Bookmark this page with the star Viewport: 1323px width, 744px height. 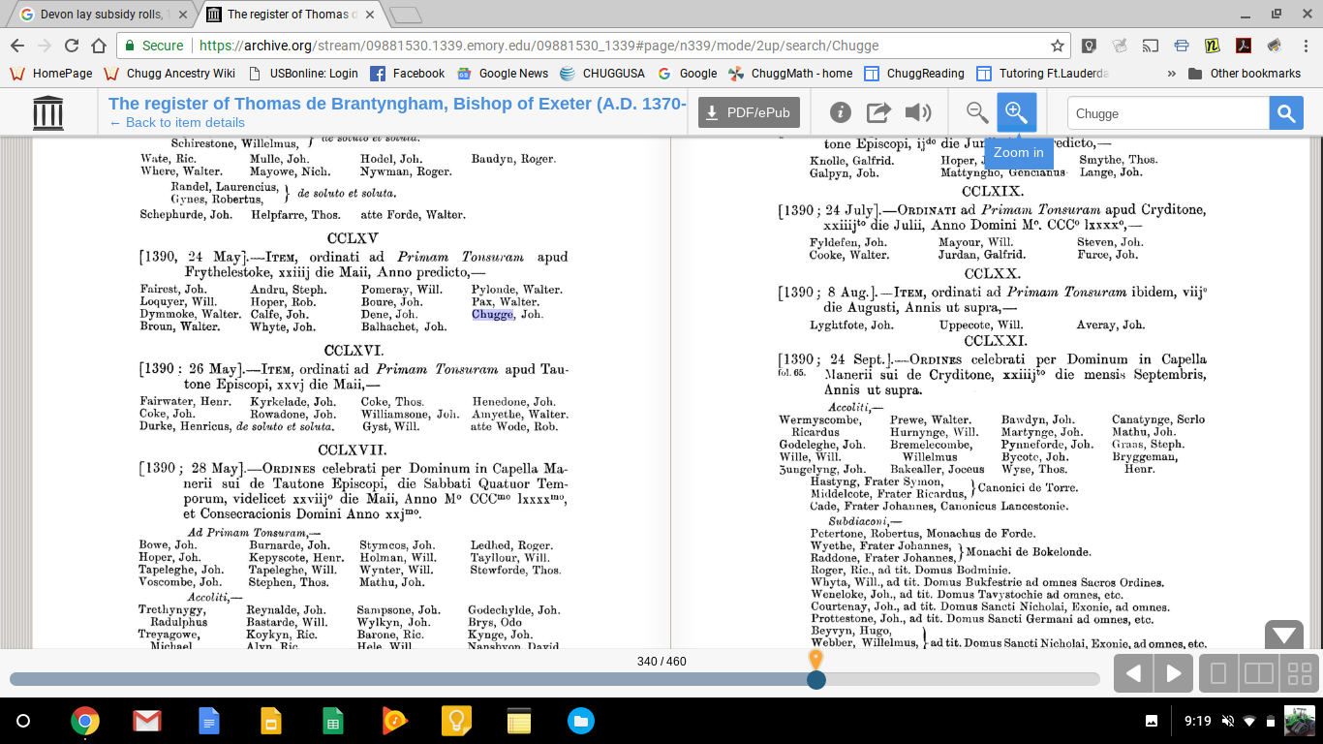(1058, 46)
